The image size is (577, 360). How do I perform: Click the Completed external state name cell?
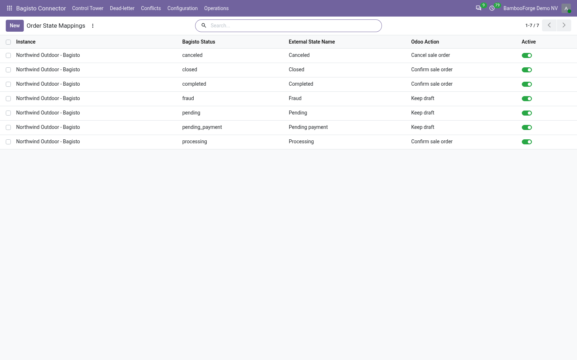(x=301, y=84)
